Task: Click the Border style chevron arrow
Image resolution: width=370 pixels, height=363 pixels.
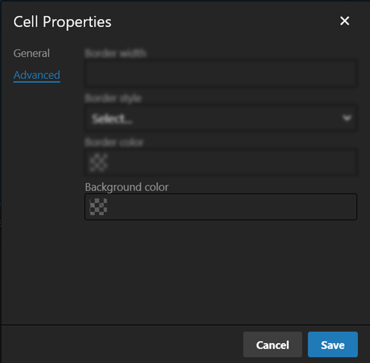Action: [347, 118]
